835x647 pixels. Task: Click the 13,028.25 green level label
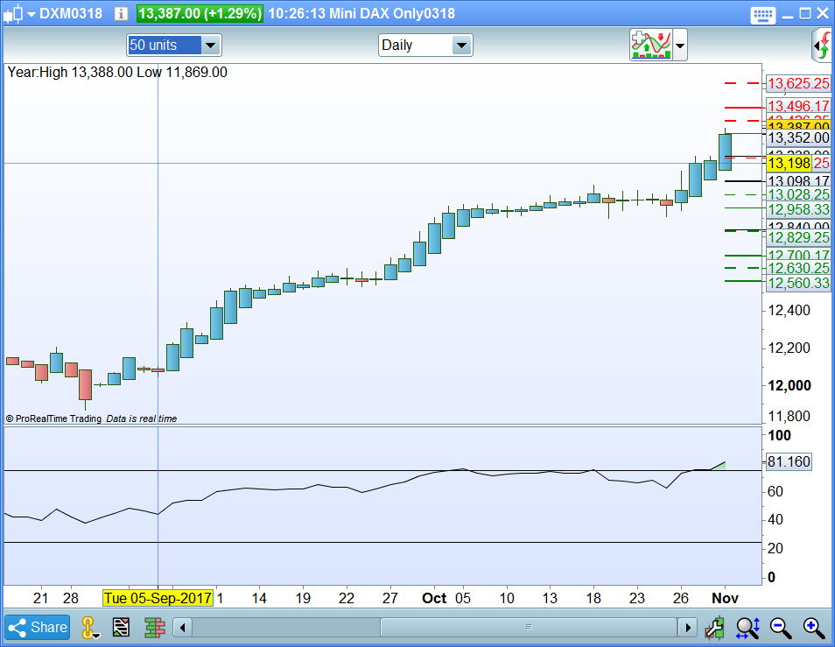pos(798,195)
